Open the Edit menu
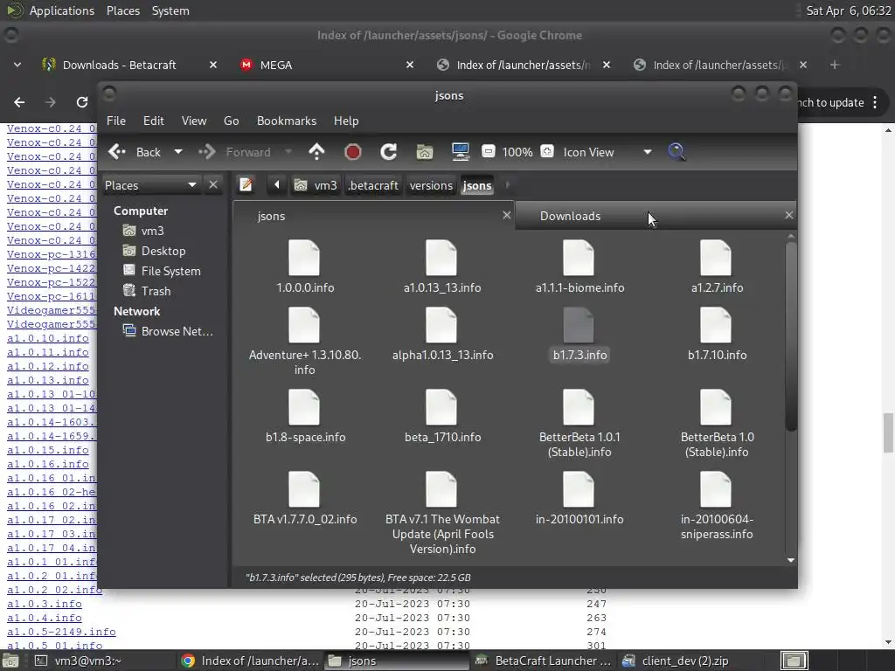 click(x=154, y=121)
